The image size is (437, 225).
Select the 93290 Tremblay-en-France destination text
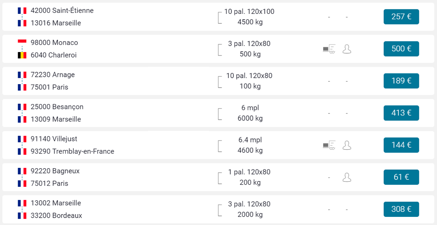click(x=72, y=151)
